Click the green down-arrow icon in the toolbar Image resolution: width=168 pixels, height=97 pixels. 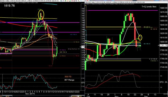coord(66,1)
